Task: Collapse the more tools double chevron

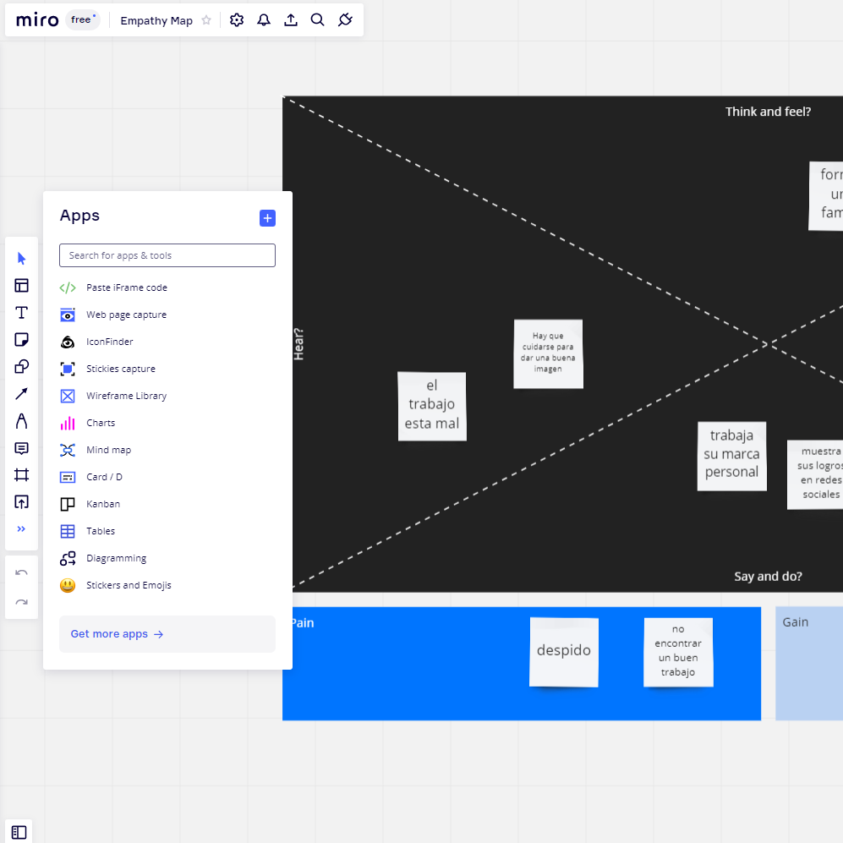Action: click(21, 529)
